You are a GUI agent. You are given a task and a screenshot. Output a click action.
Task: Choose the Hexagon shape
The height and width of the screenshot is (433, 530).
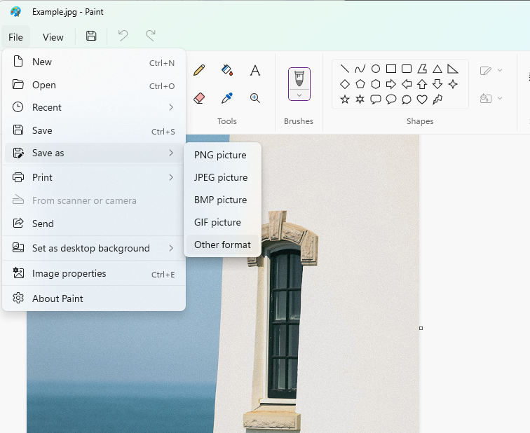click(x=376, y=84)
